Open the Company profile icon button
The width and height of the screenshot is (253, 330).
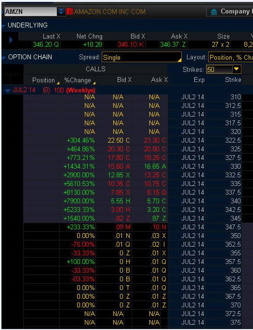pyautogui.click(x=214, y=12)
